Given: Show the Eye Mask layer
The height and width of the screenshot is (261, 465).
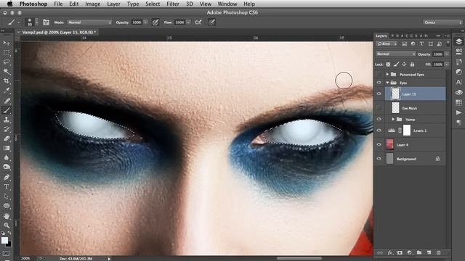Looking at the screenshot, I should click(379, 108).
